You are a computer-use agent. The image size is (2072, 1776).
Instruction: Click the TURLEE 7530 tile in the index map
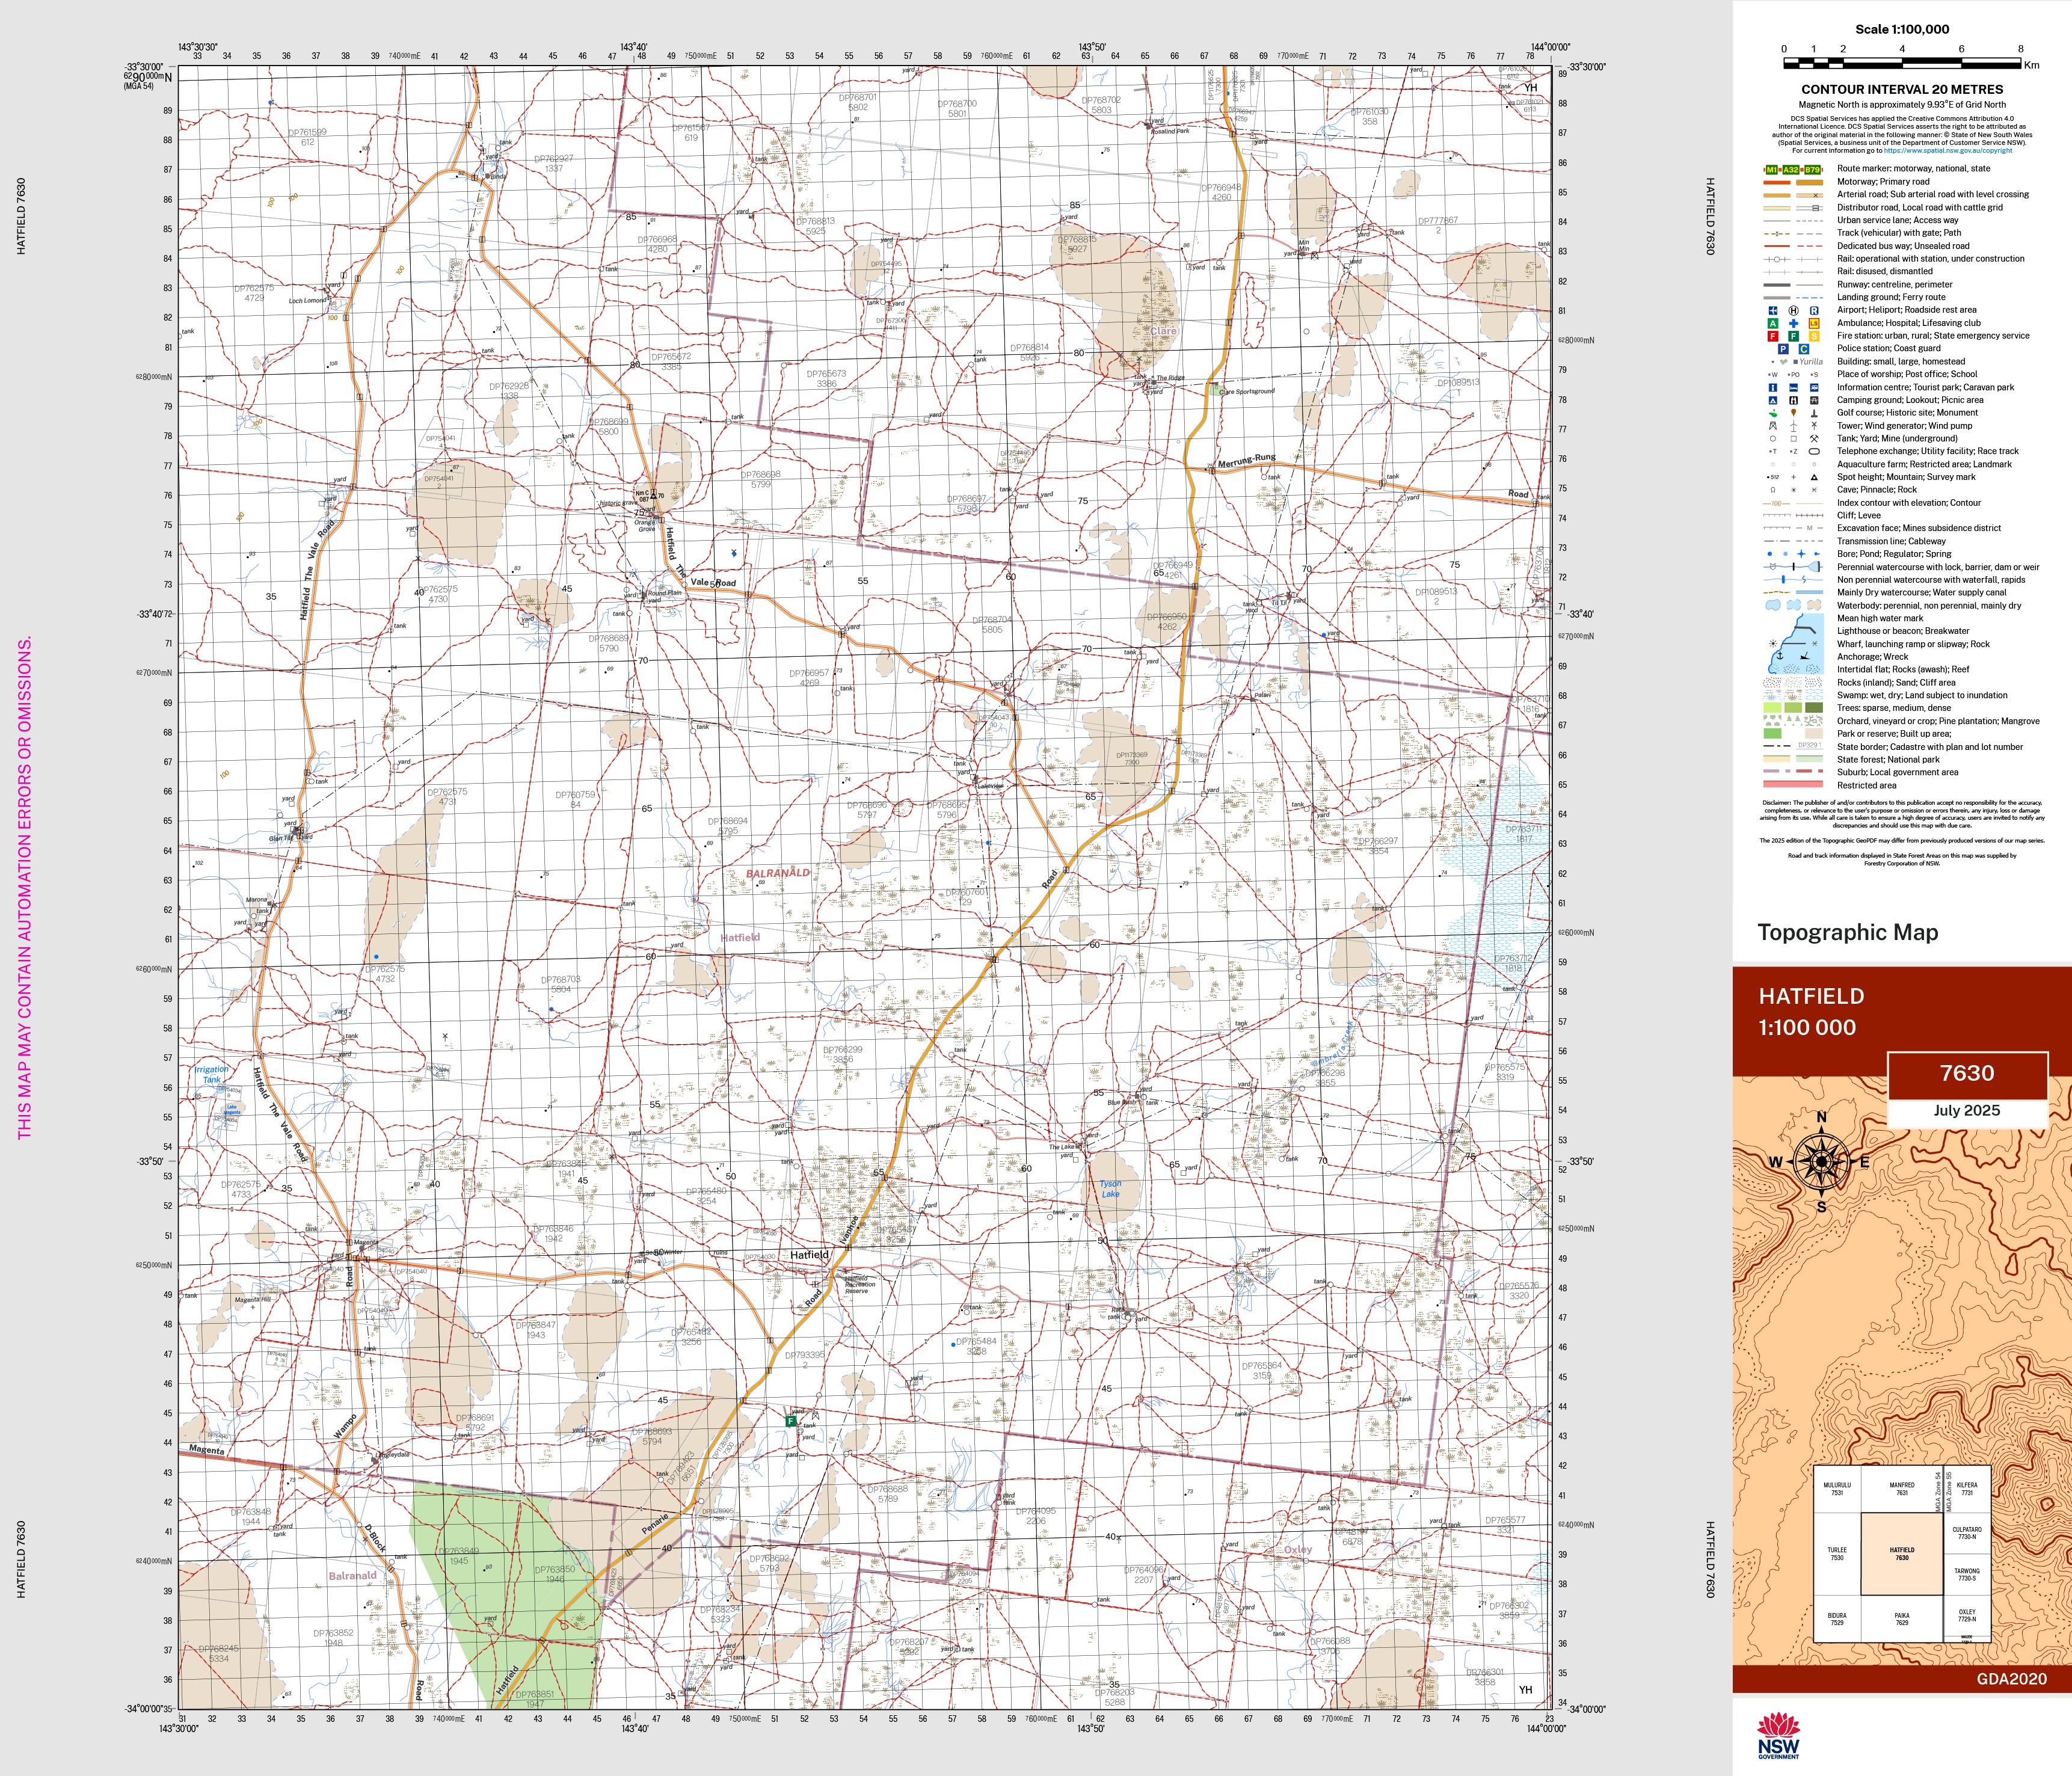(x=1837, y=1554)
